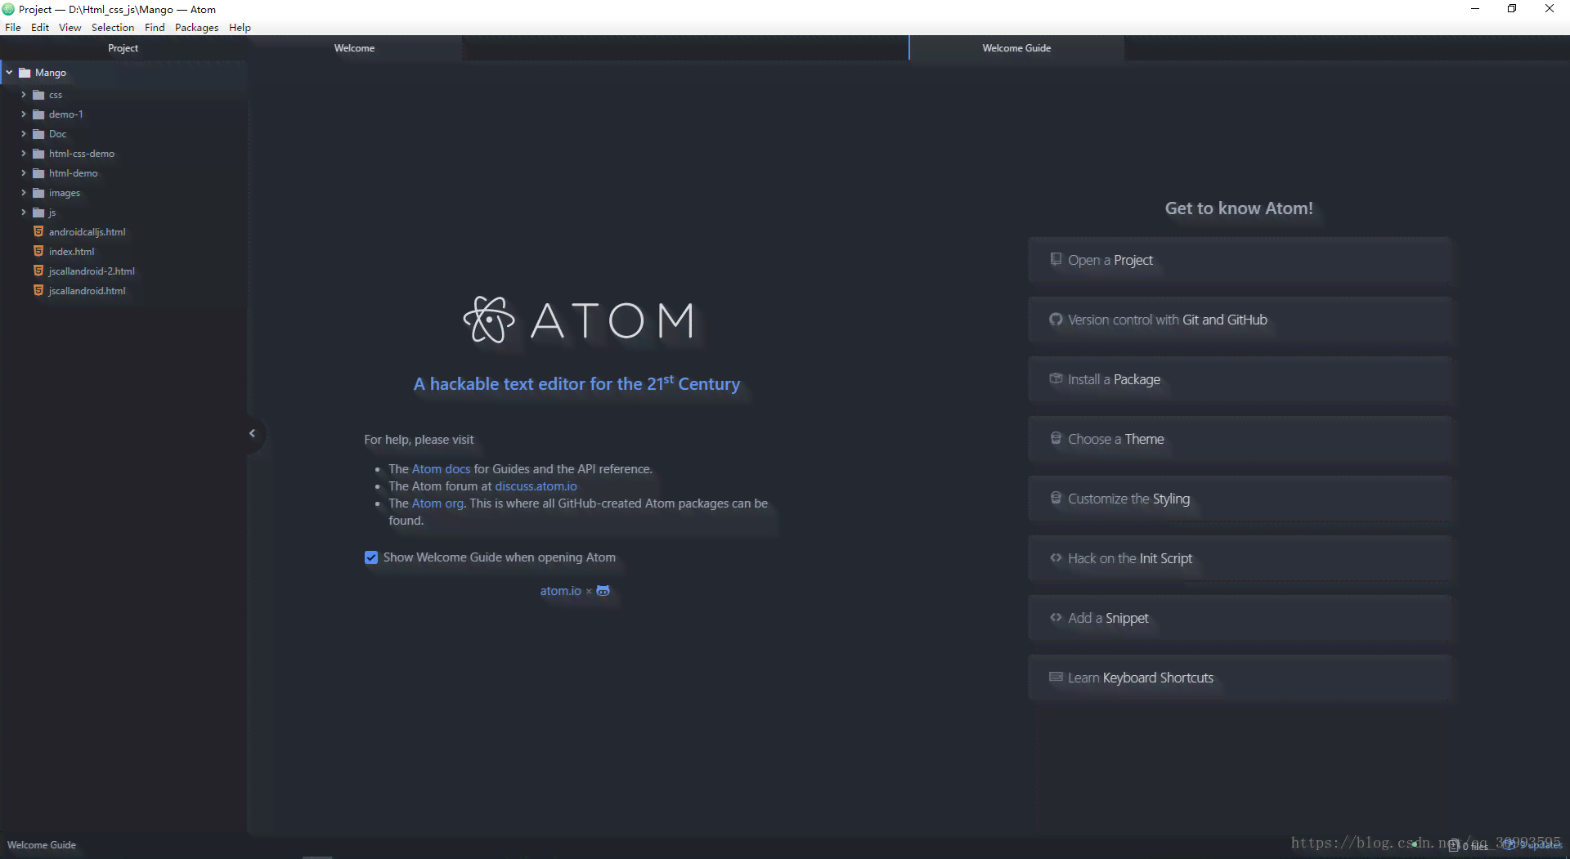Expand the html-demo folder chevron
The image size is (1570, 859).
(24, 173)
